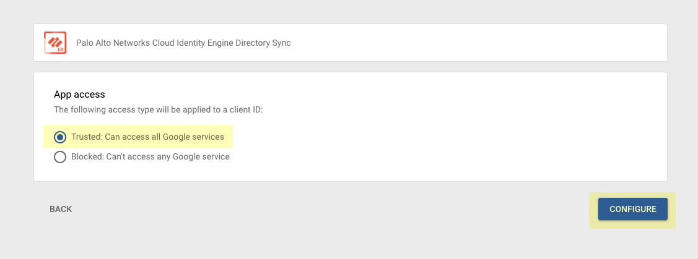
Task: Select the Trusted radio button circle
Action: click(60, 137)
